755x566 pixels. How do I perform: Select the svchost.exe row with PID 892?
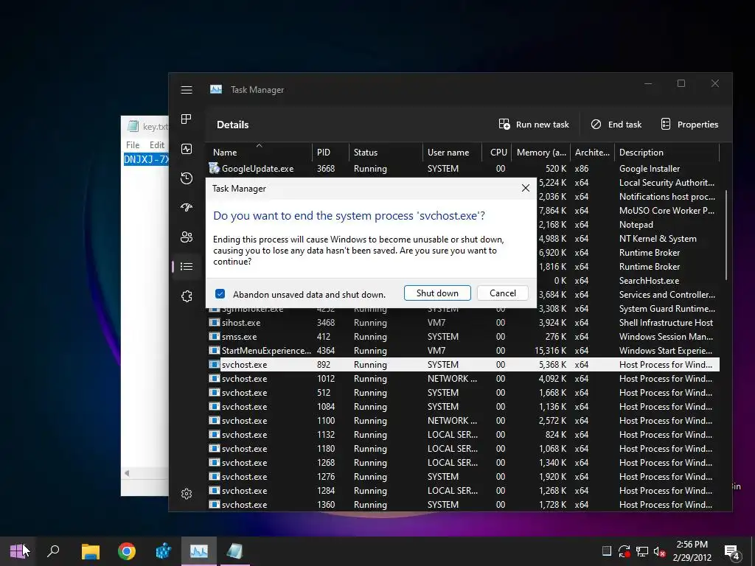[x=464, y=364]
